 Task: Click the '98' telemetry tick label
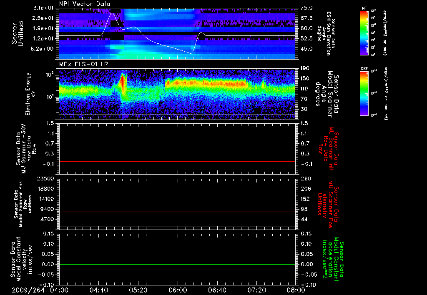pos(304,209)
